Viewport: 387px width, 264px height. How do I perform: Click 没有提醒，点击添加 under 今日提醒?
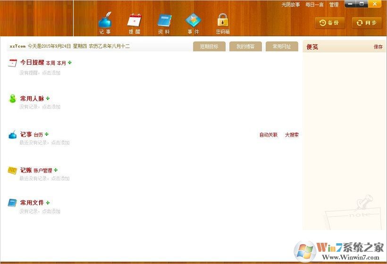click(x=40, y=73)
